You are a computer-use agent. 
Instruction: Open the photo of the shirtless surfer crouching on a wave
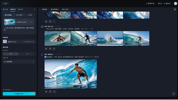point(57,38)
